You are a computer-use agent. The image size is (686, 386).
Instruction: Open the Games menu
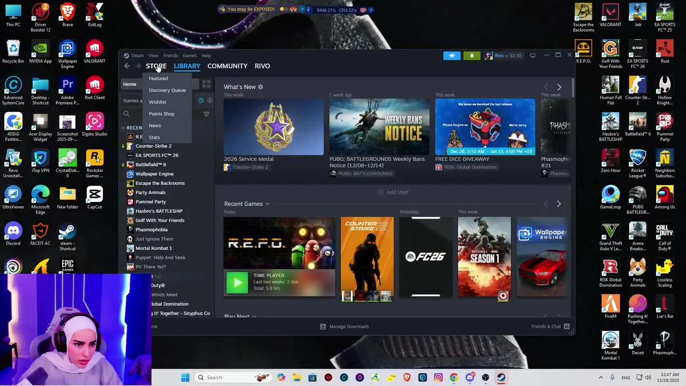(190, 56)
